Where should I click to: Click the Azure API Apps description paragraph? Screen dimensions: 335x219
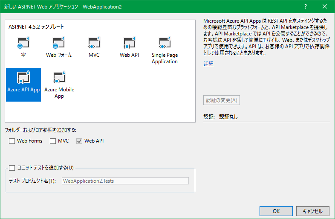[x=266, y=37]
